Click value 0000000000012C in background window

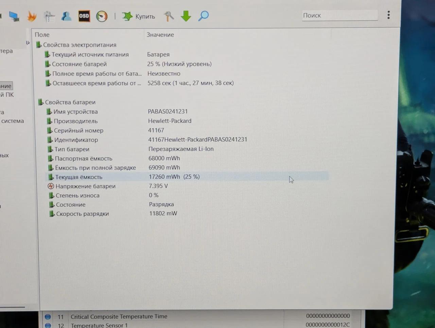tap(328, 325)
